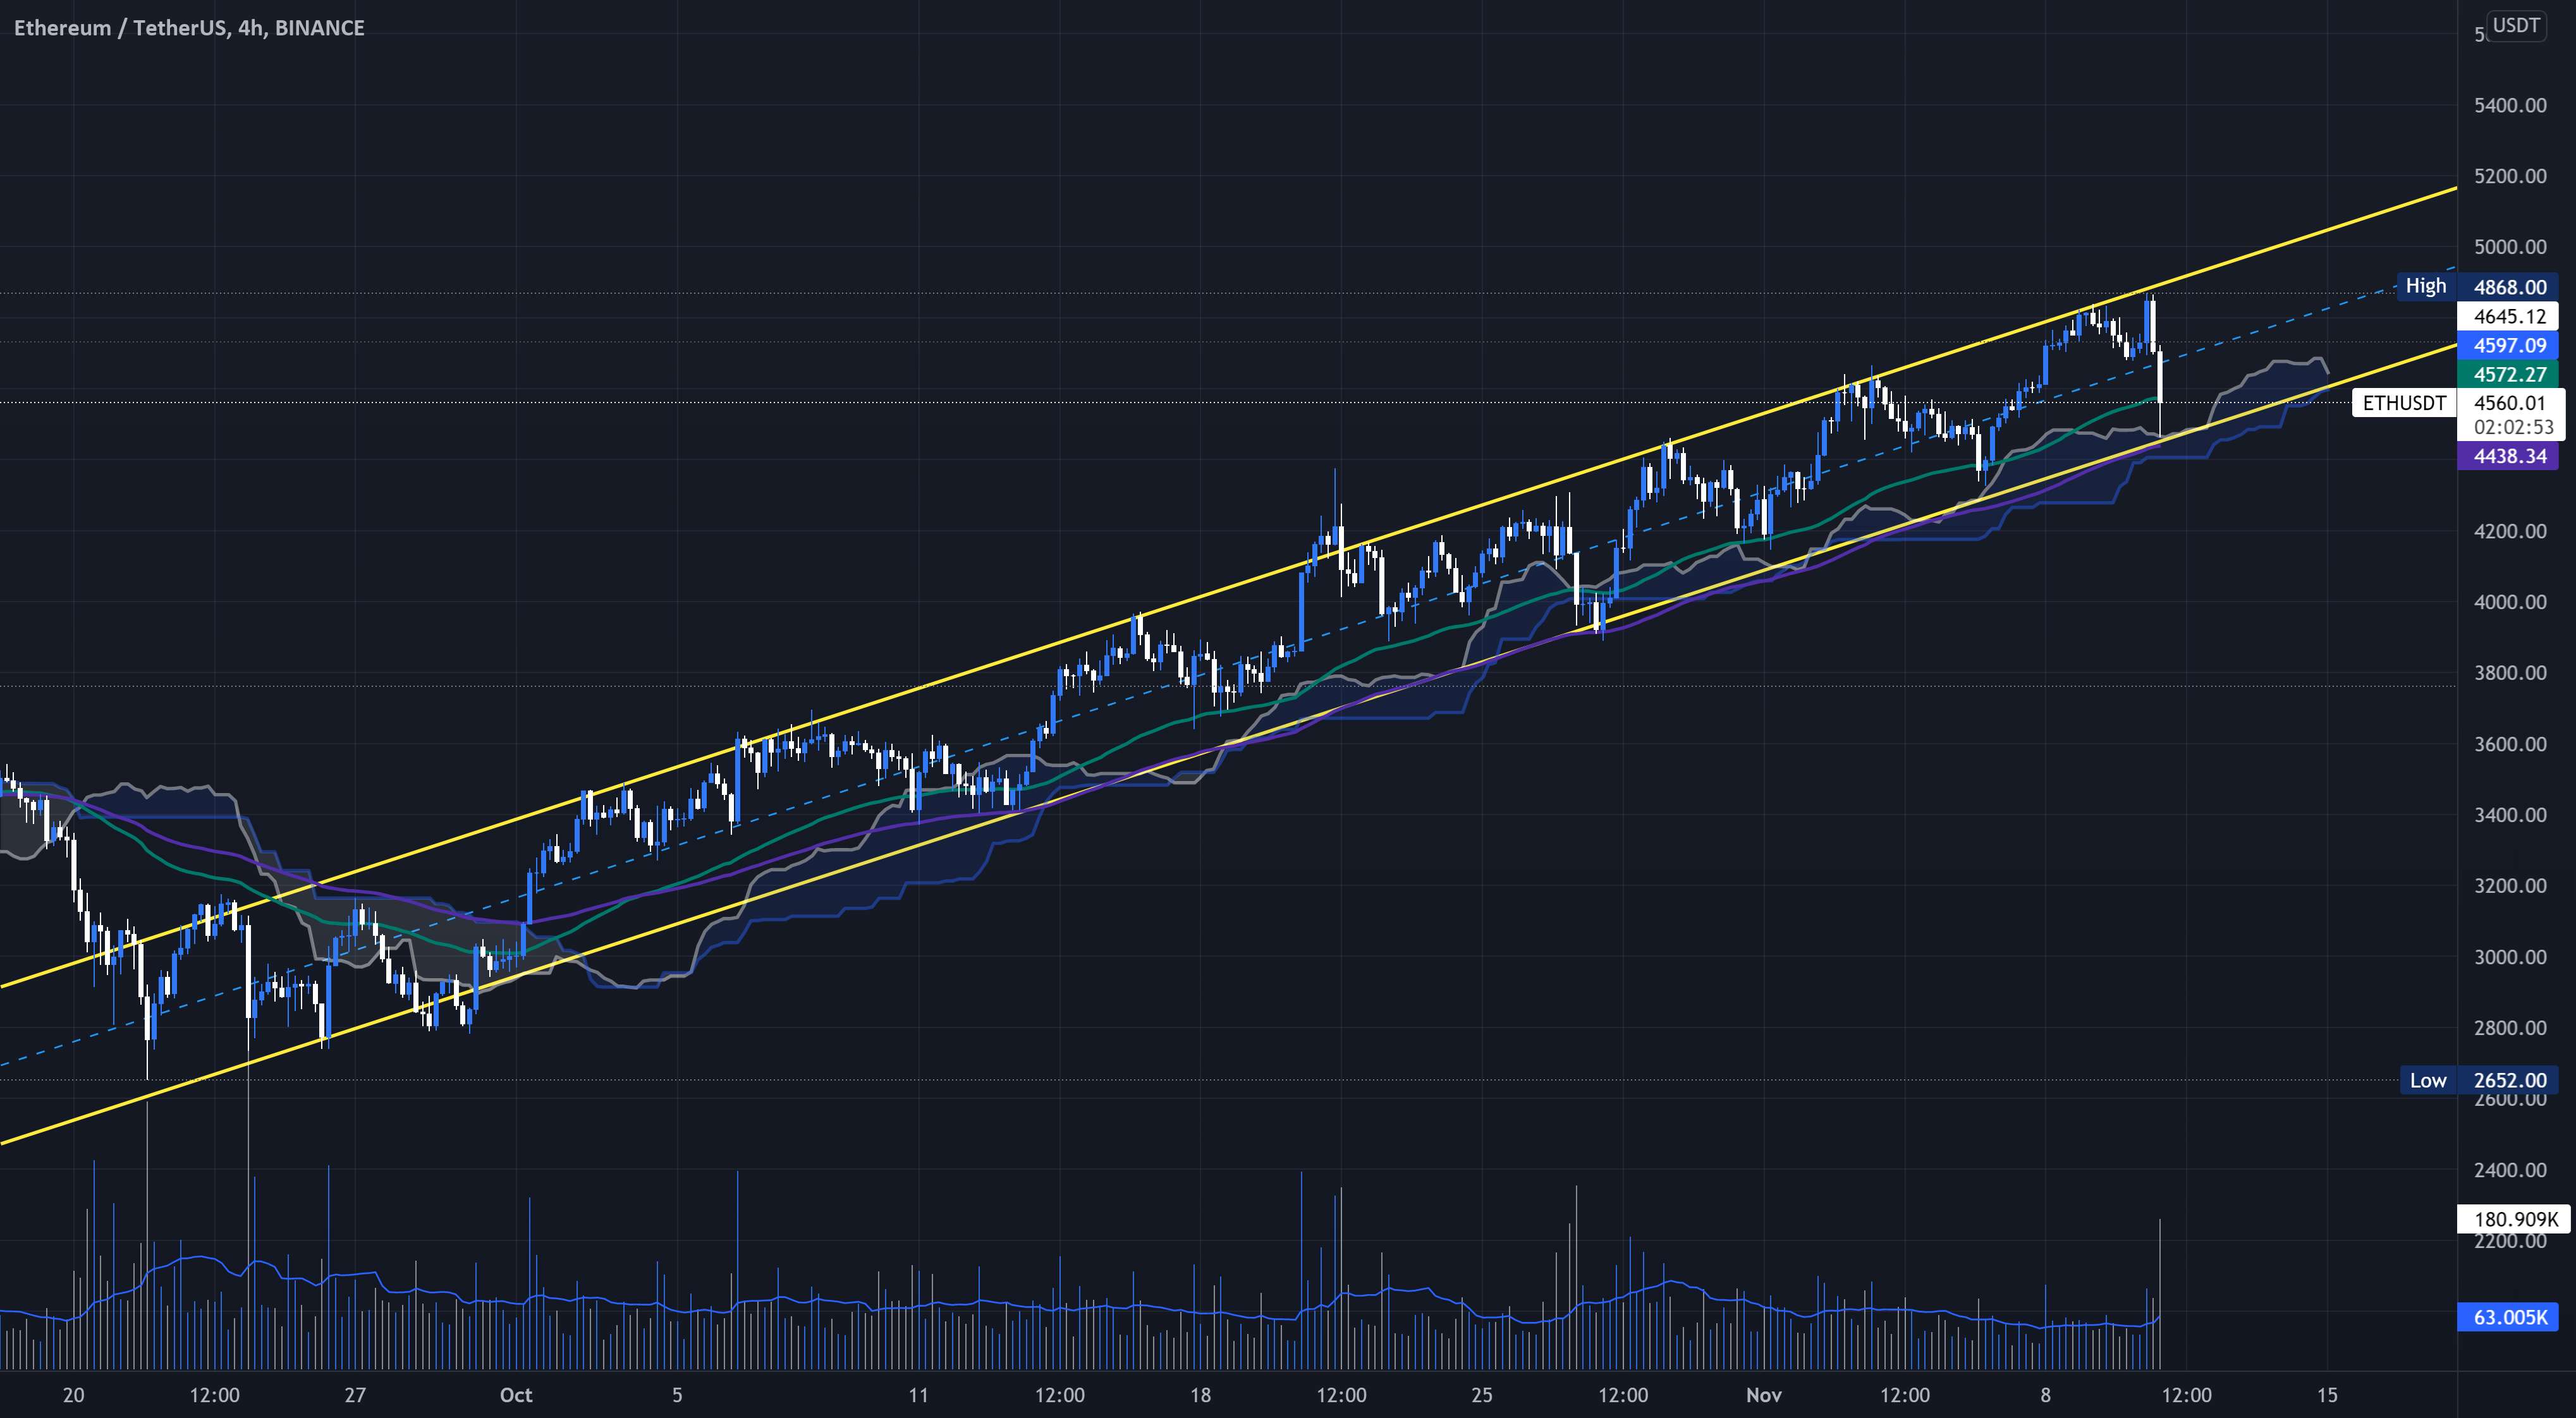Click the 15 date on time axis

coord(2327,1394)
